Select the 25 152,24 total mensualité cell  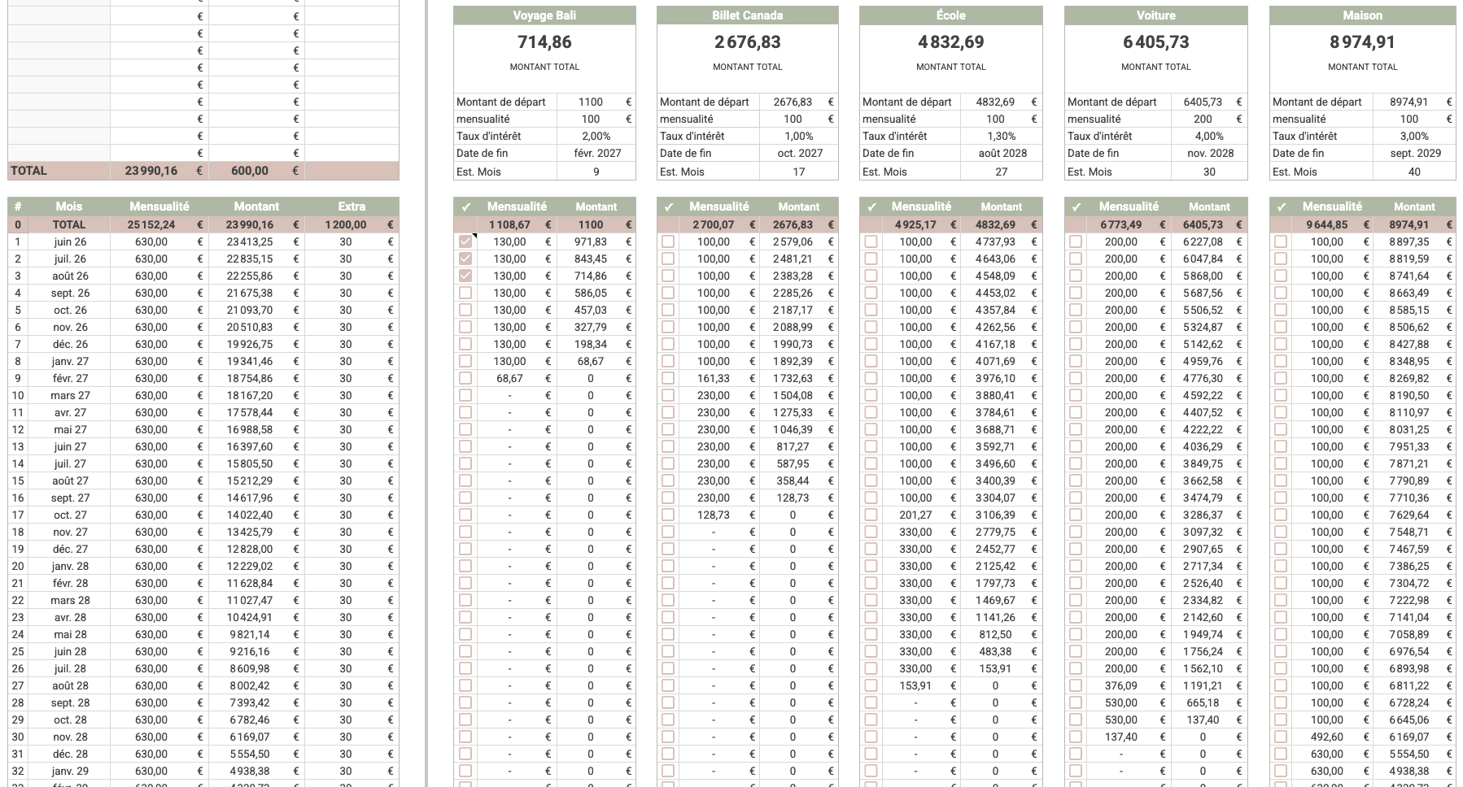coord(151,224)
